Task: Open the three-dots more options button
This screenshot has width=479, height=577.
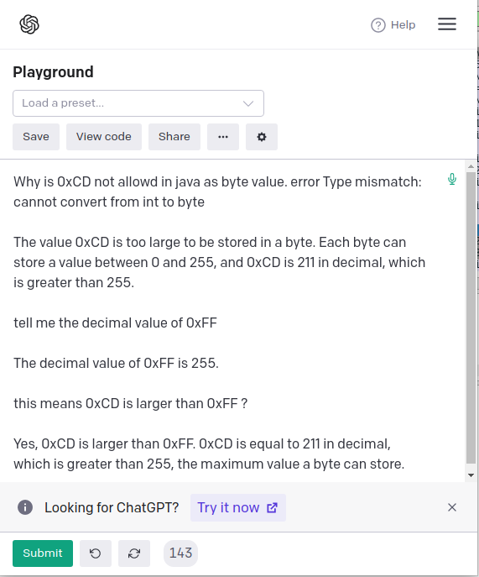Action: pos(223,137)
